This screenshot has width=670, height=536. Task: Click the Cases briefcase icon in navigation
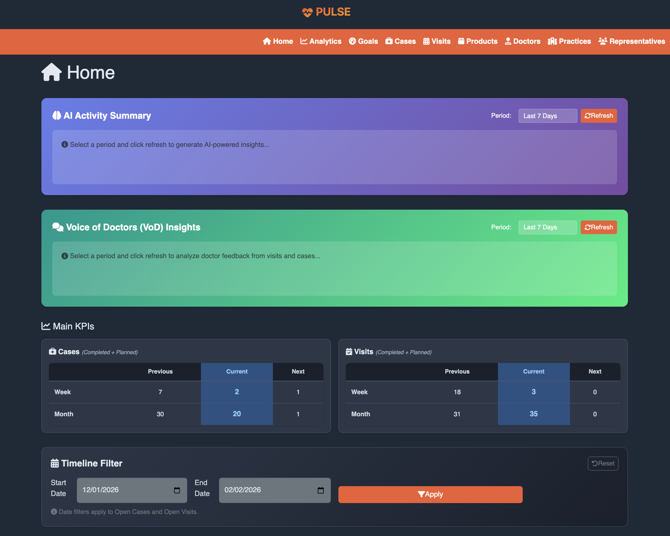(389, 41)
